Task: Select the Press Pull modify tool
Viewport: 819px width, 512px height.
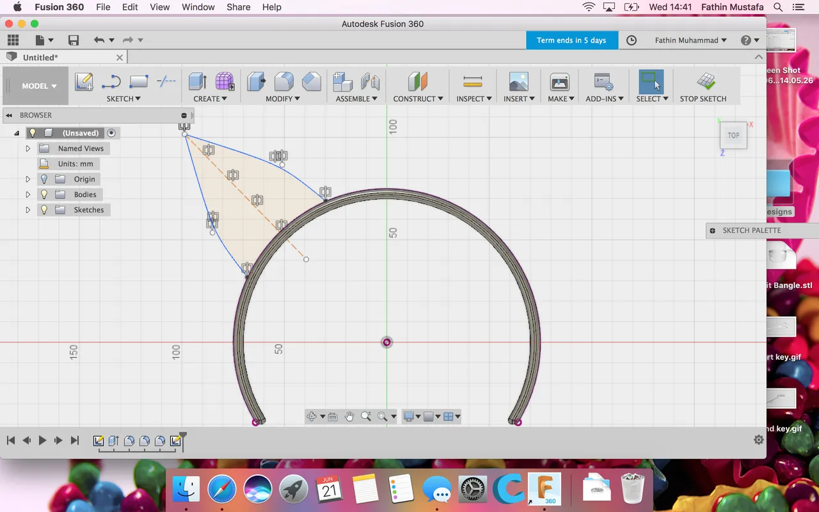Action: pos(256,81)
